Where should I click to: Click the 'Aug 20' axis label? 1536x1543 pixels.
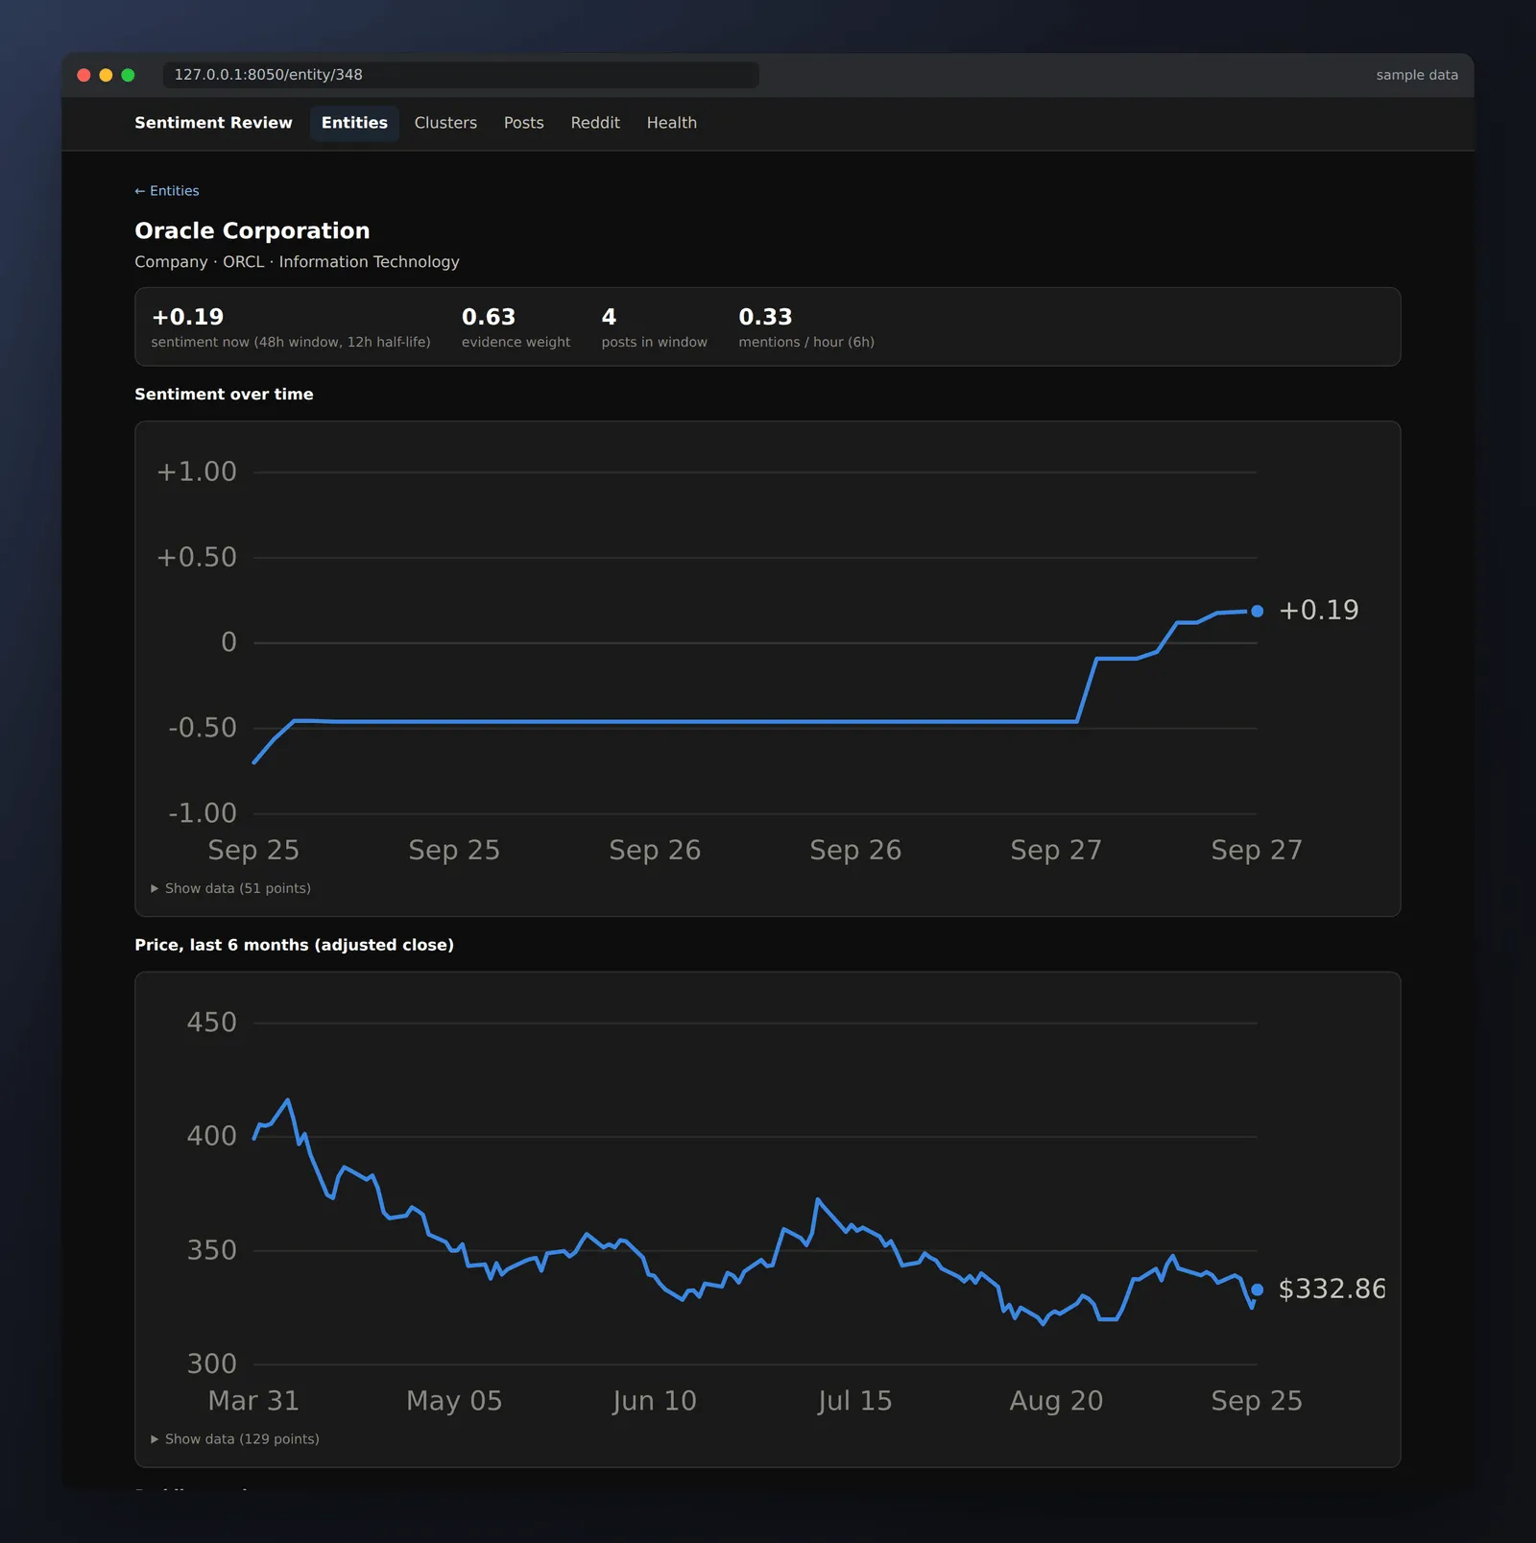click(x=1056, y=1401)
